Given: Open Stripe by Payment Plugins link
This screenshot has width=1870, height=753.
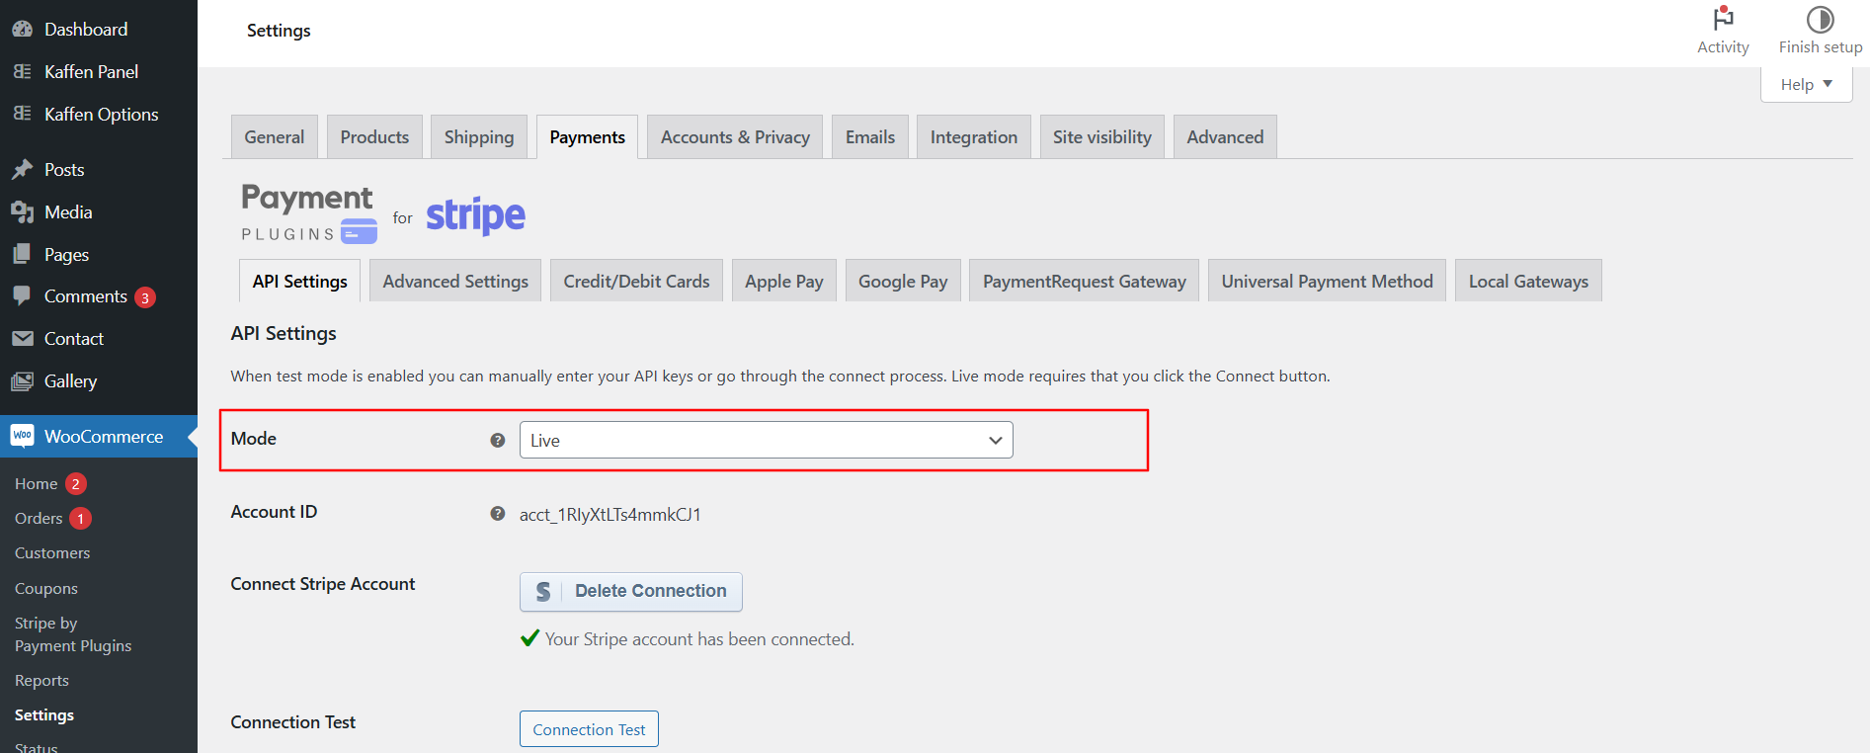Looking at the screenshot, I should click(x=73, y=634).
